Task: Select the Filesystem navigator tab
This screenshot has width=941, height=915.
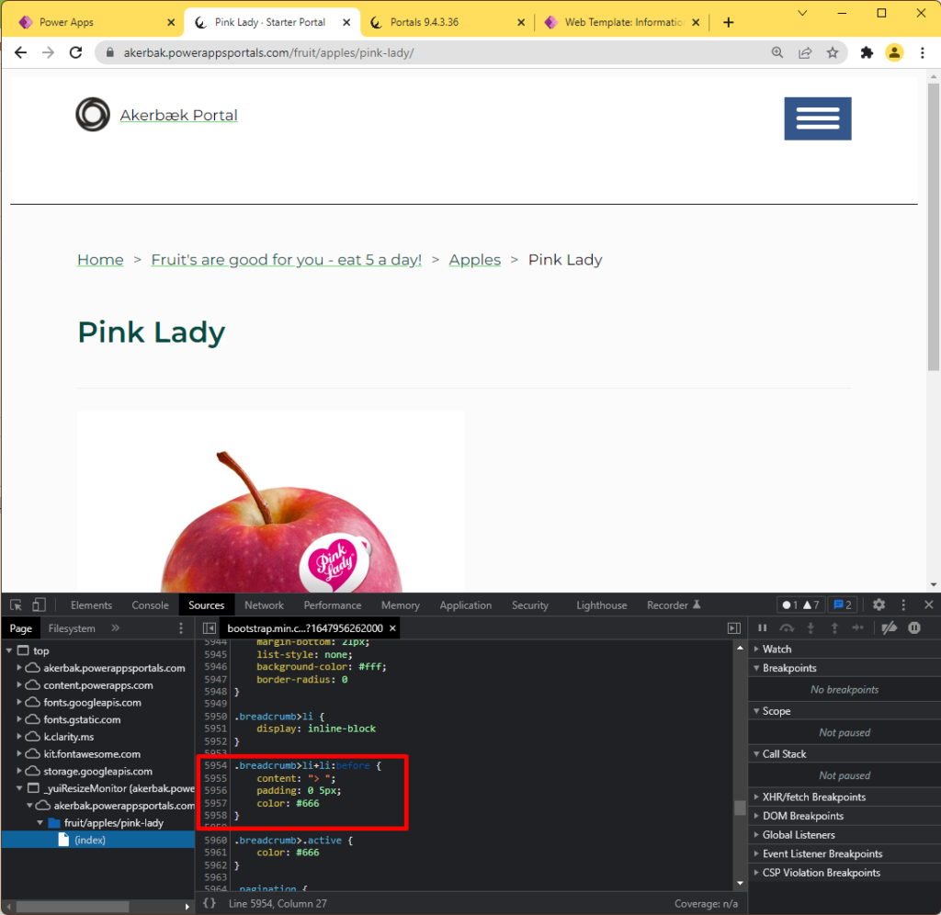Action: (x=72, y=628)
